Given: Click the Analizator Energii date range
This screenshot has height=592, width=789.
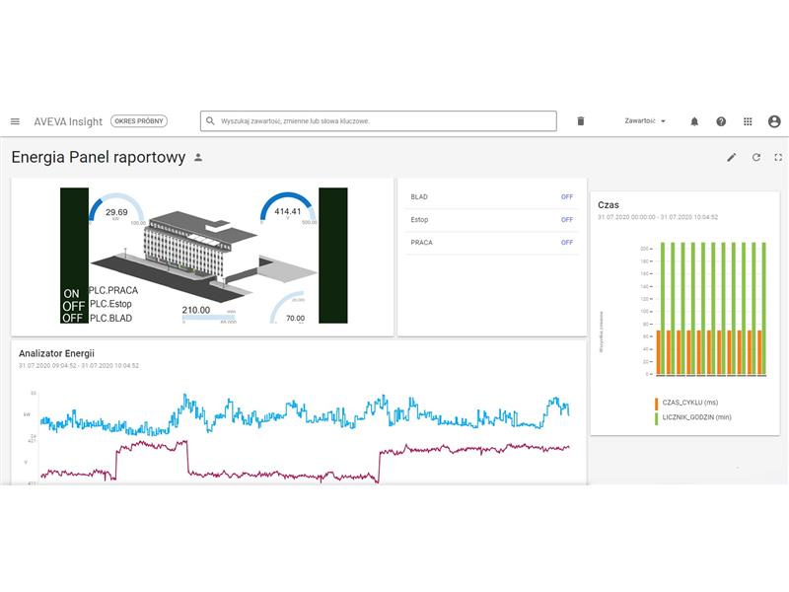Looking at the screenshot, I should [x=79, y=365].
